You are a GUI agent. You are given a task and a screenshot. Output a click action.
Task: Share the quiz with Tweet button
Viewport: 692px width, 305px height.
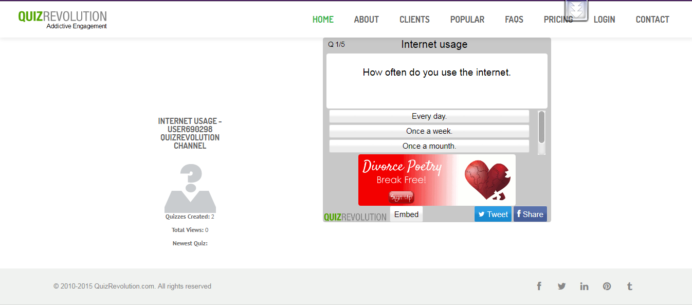pos(493,214)
